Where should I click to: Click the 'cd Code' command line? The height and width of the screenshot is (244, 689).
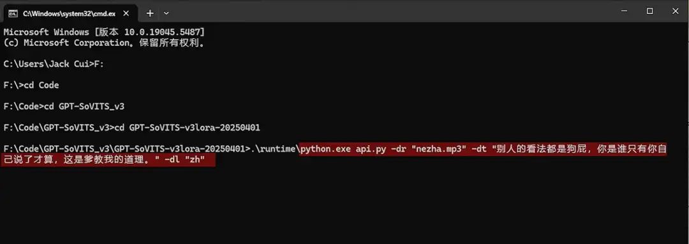tap(31, 85)
